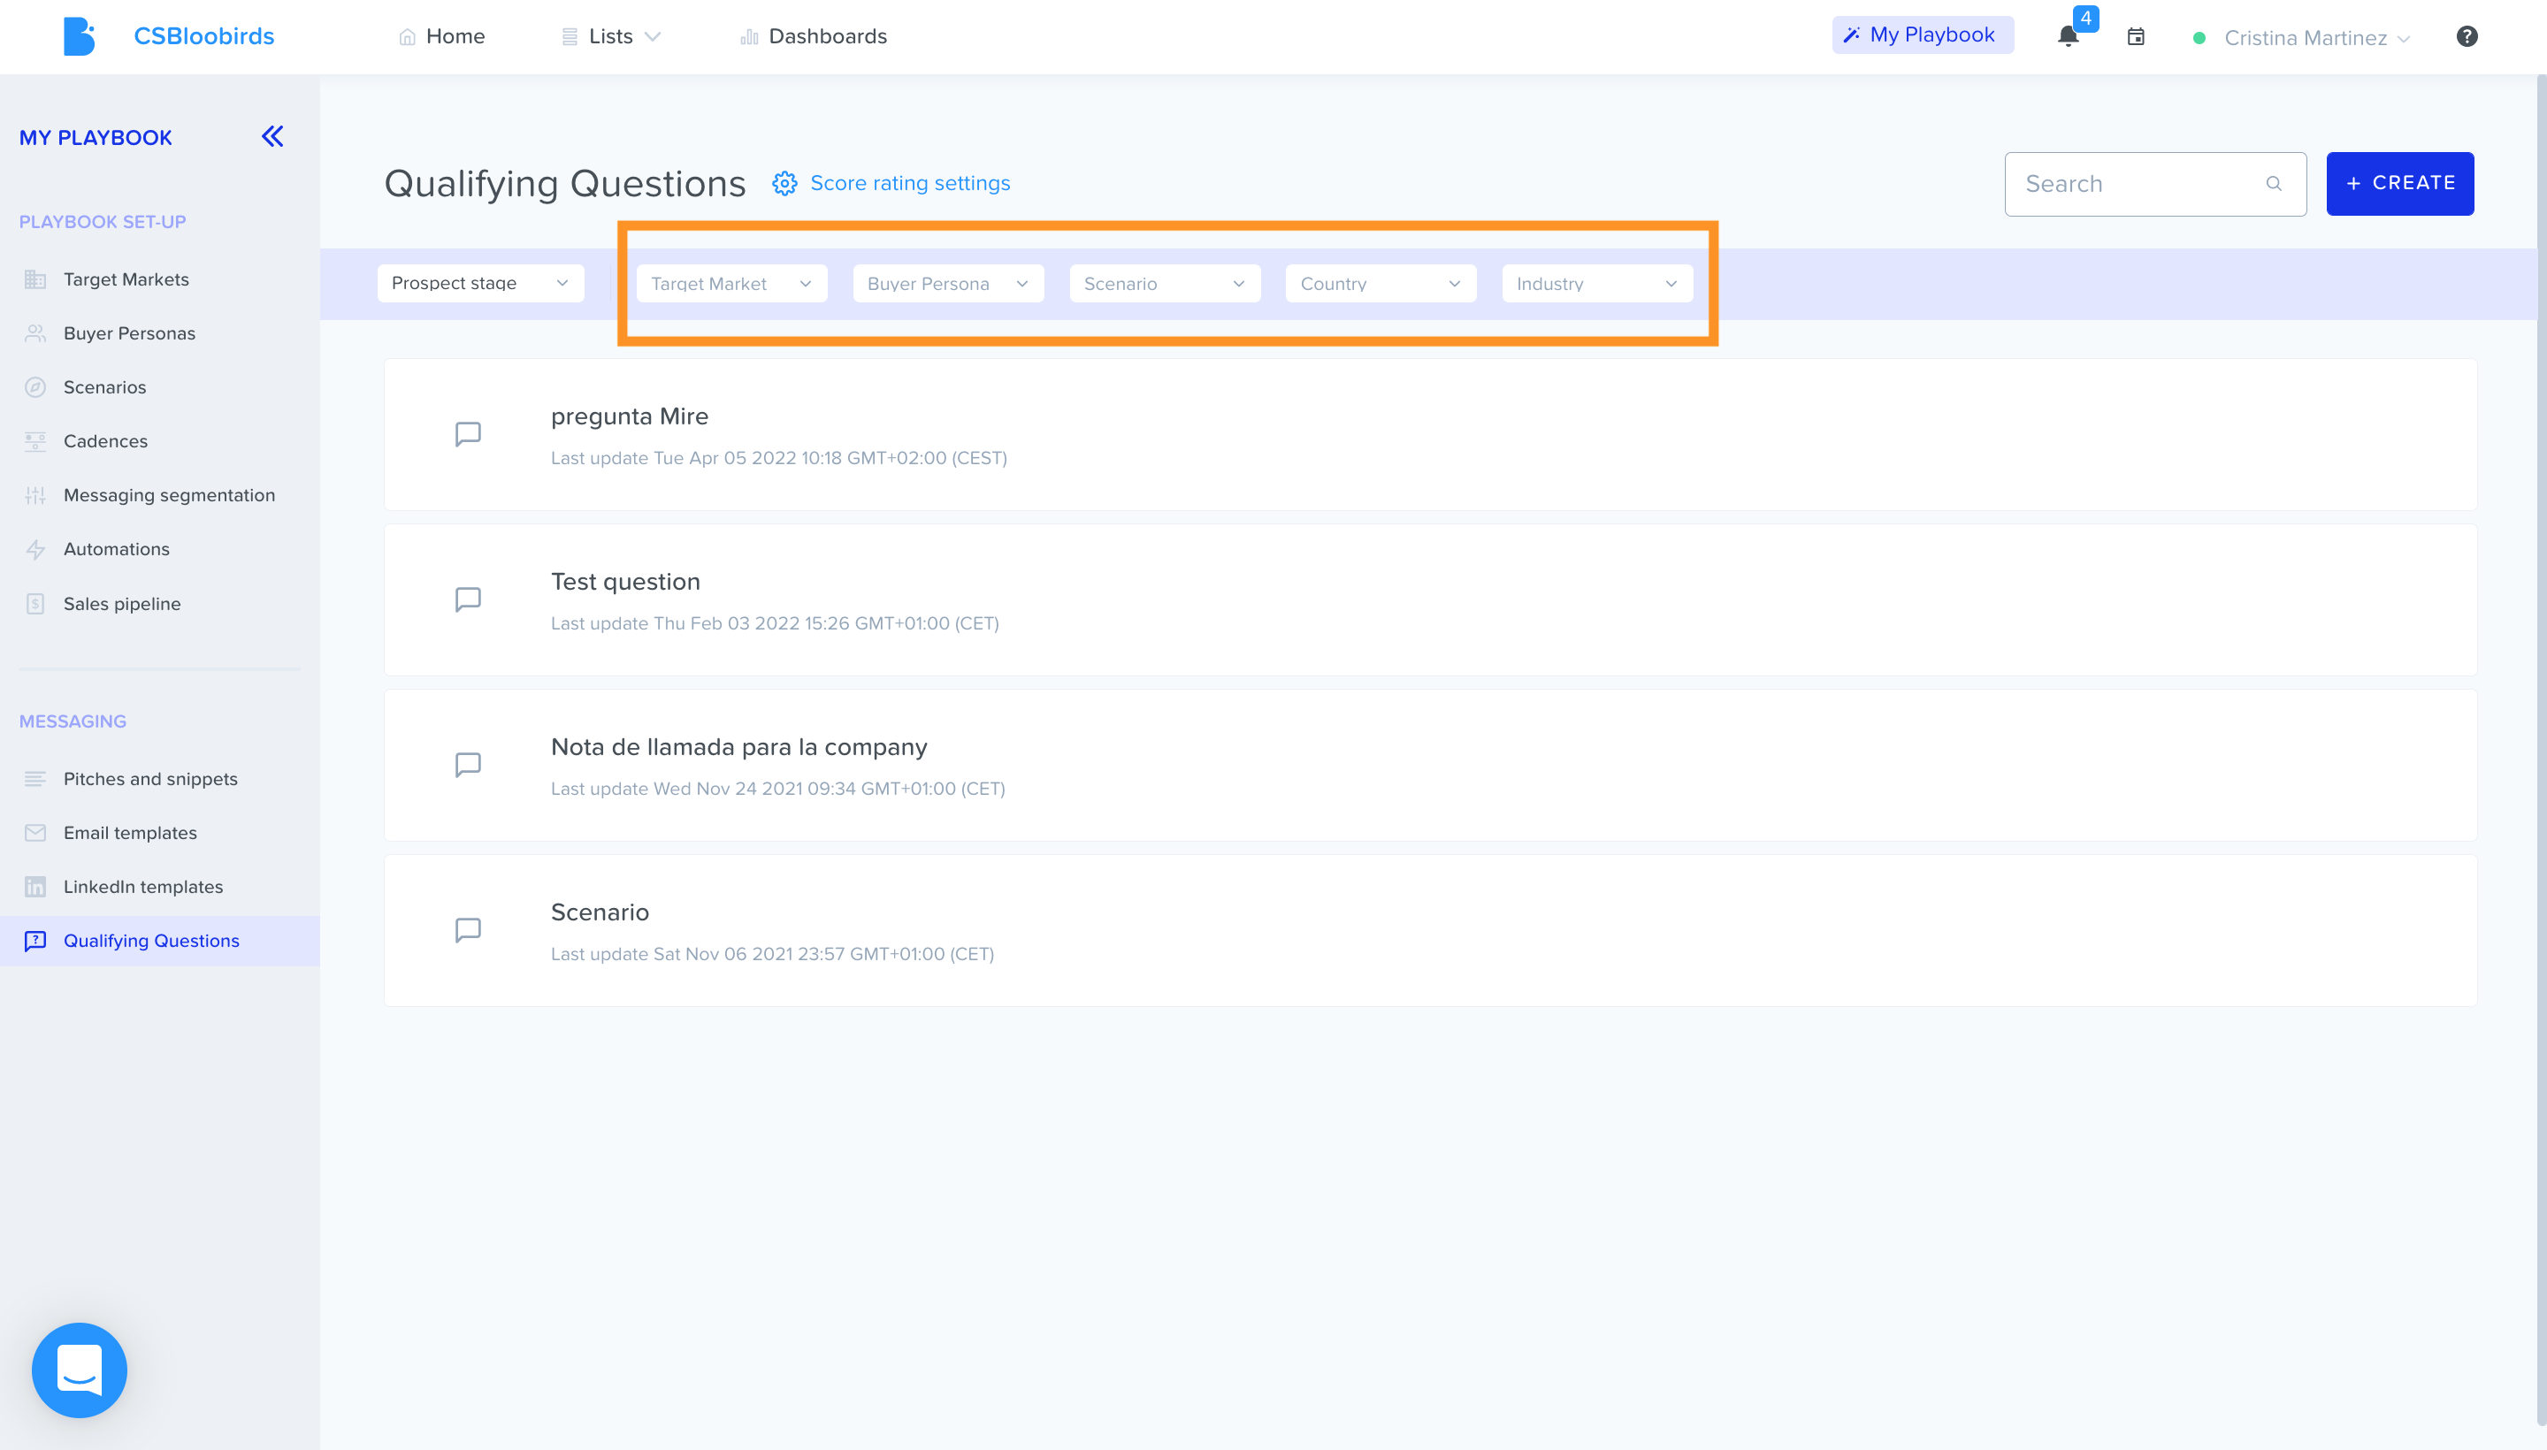The height and width of the screenshot is (1450, 2547).
Task: Click the notification badge showing 4
Action: point(2086,18)
